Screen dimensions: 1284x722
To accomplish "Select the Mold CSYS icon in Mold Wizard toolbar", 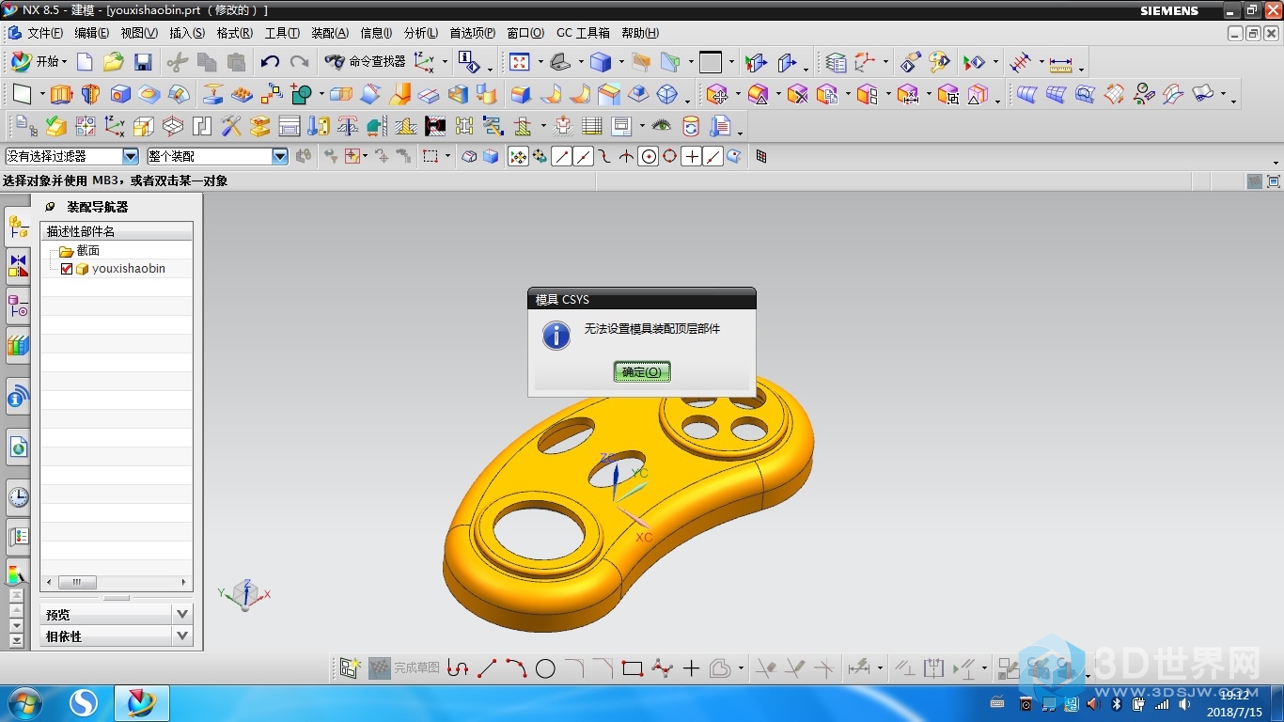I will [115, 125].
